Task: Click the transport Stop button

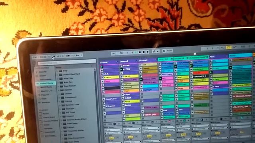Action: 139,52
